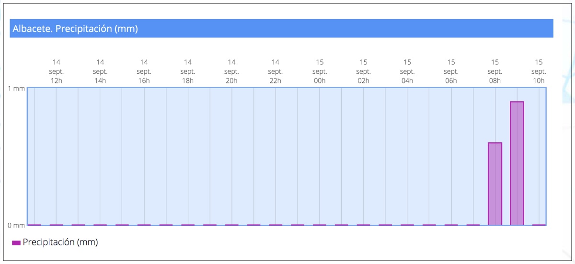Select the 14 sept. 16h axis label
Viewport: 575px width, 264px height.
144,71
